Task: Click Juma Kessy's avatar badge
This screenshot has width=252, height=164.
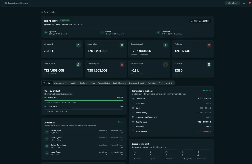Action: click(47, 153)
